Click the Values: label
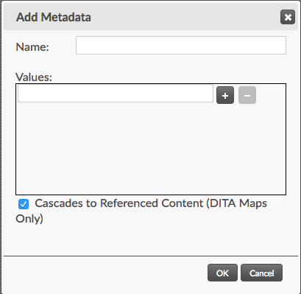Image resolution: width=301 pixels, height=294 pixels. point(34,77)
